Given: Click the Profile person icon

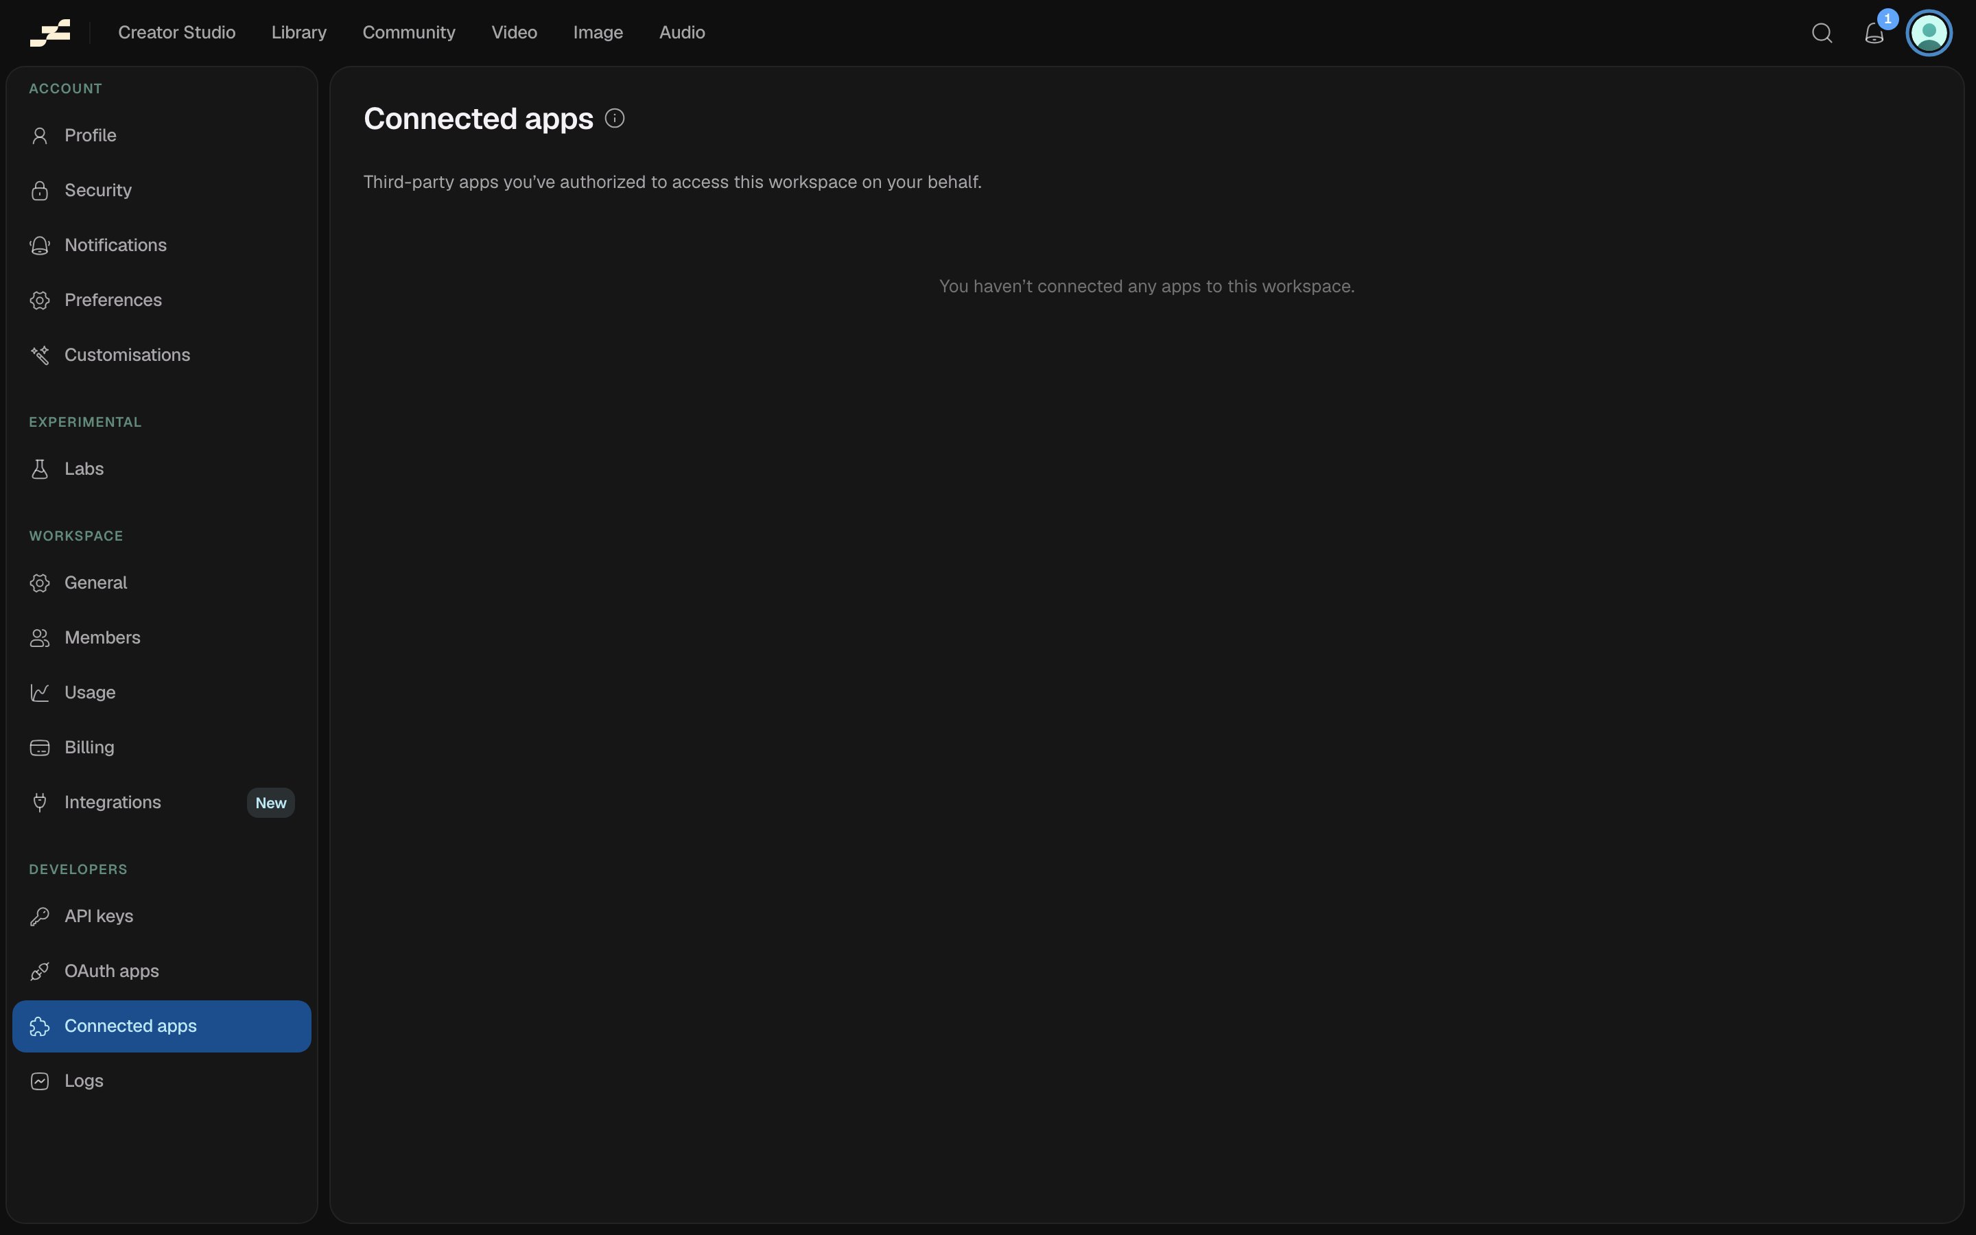Looking at the screenshot, I should click(39, 136).
